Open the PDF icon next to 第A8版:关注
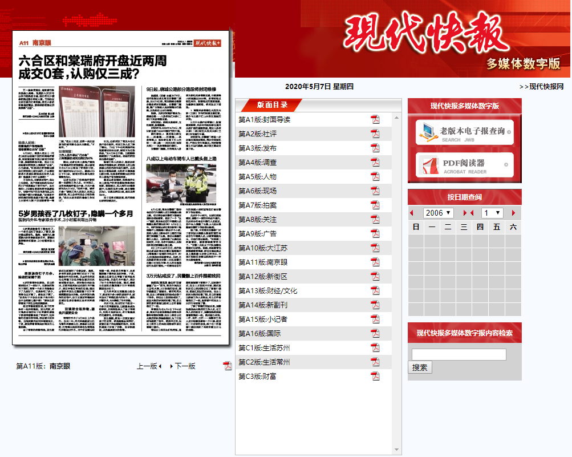 pyautogui.click(x=375, y=219)
